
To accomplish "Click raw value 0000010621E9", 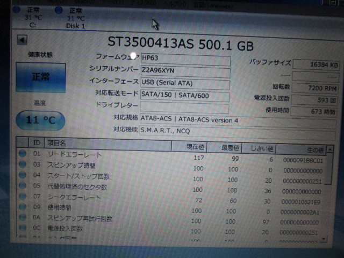I will (x=301, y=202).
